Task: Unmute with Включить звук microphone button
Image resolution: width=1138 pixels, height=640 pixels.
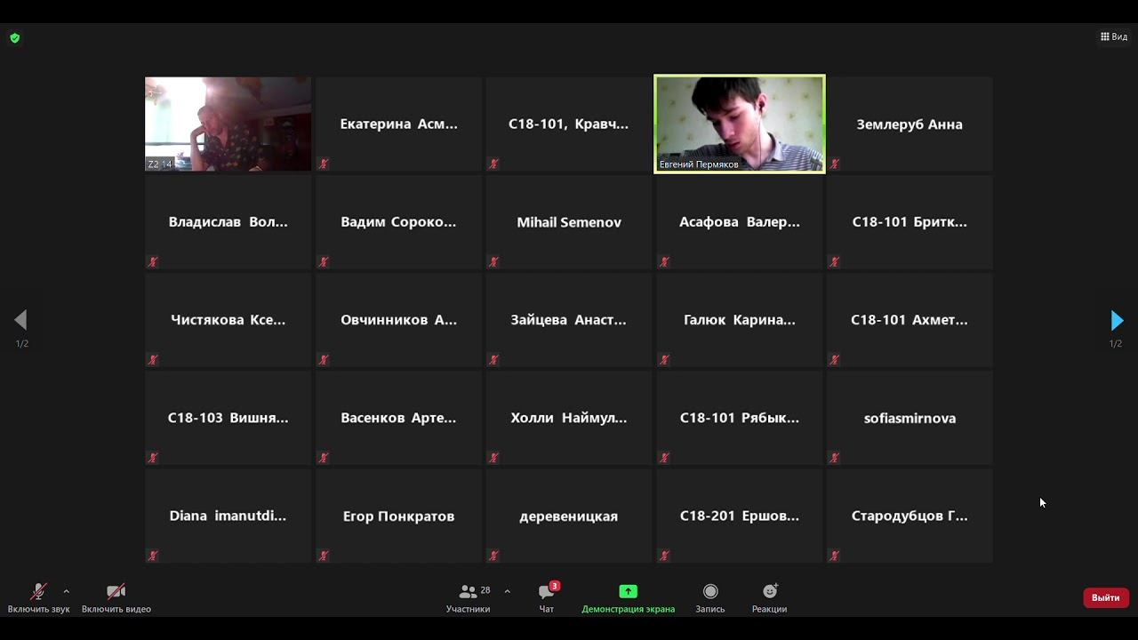Action: 38,598
